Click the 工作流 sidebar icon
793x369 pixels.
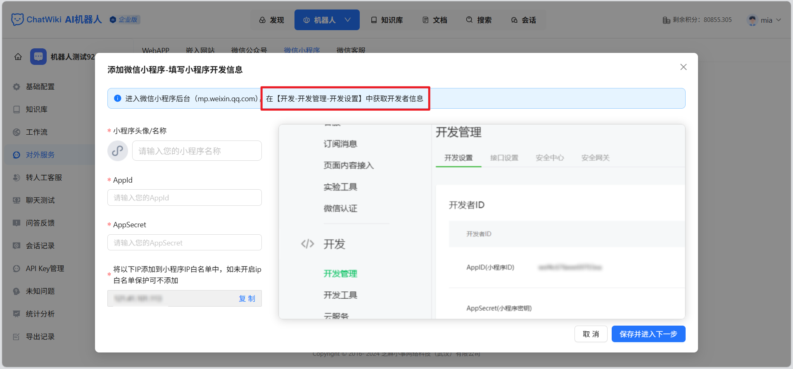click(17, 132)
